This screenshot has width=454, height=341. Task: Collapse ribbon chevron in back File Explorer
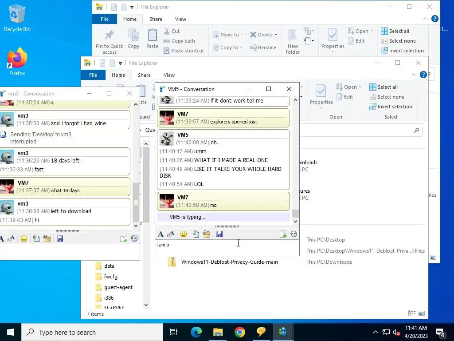[425, 19]
